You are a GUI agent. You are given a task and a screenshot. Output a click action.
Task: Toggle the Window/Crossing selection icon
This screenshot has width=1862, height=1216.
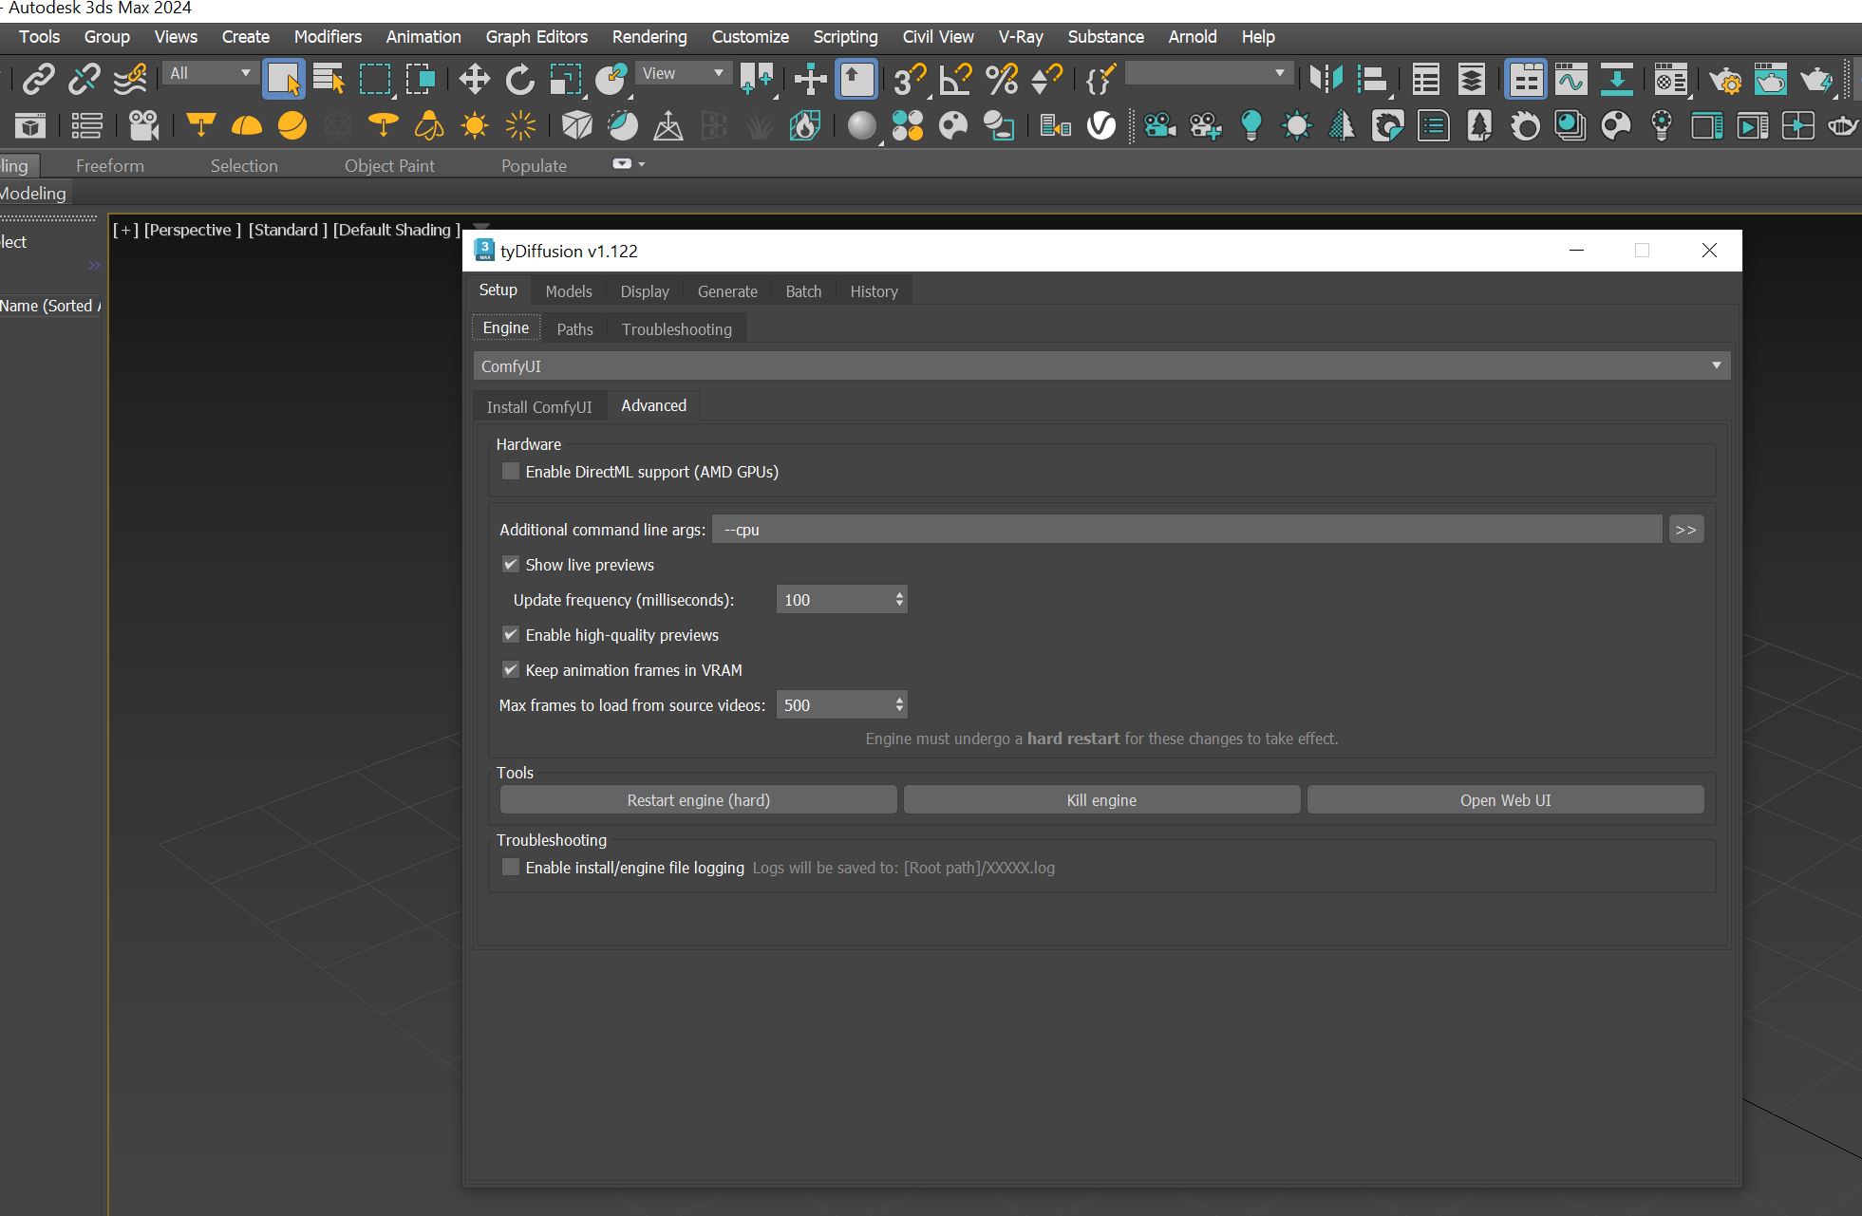[421, 79]
